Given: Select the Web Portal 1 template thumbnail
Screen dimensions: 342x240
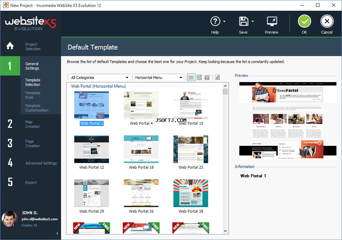Looking at the screenshot, I should (92, 105).
